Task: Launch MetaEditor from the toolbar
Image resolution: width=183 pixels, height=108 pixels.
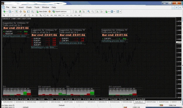Action: (x=49, y=11)
